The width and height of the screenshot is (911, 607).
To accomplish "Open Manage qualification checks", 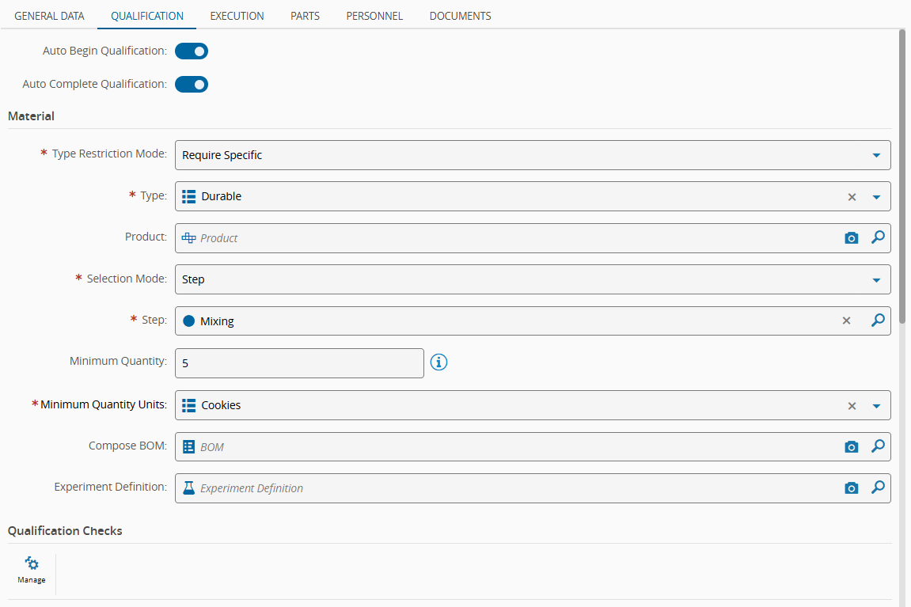I will (x=32, y=569).
